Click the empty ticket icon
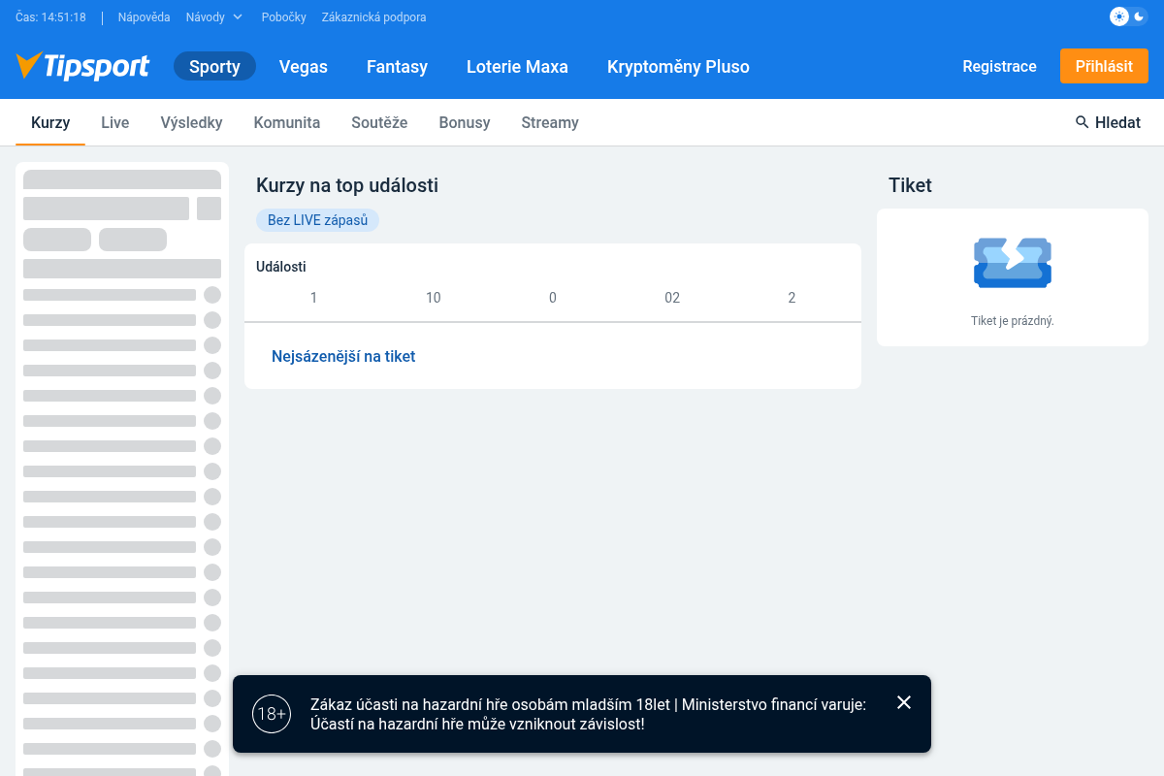Image resolution: width=1164 pixels, height=776 pixels. point(1013,263)
